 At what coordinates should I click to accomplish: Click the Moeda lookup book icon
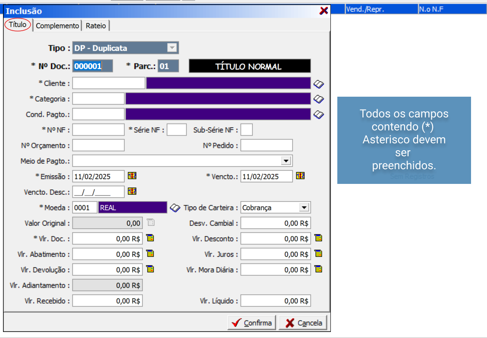point(175,208)
